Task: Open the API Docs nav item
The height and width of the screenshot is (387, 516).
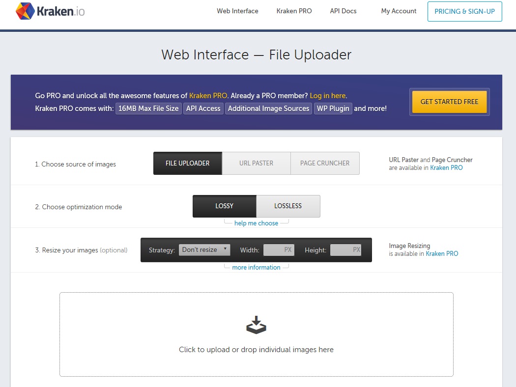Action: (343, 11)
